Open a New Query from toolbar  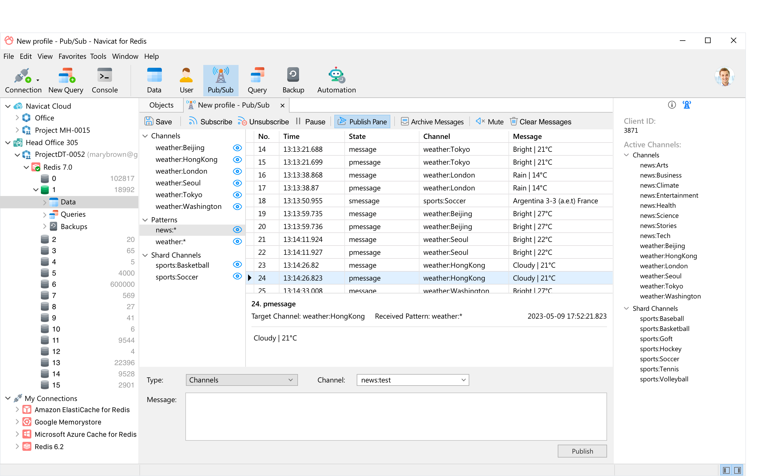pos(66,80)
